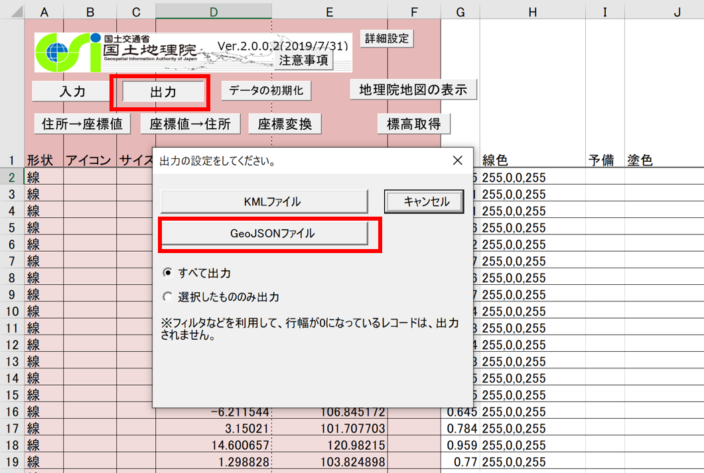Select column G header
704x473 pixels.
[x=460, y=12]
